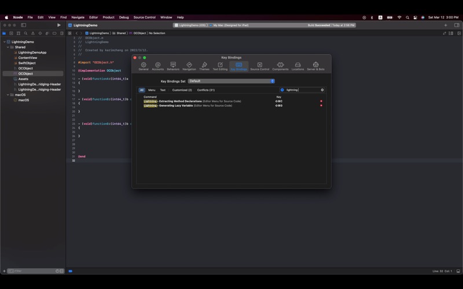Image resolution: width=463 pixels, height=289 pixels.
Task: Open Themes preferences pane
Action: tap(204, 66)
